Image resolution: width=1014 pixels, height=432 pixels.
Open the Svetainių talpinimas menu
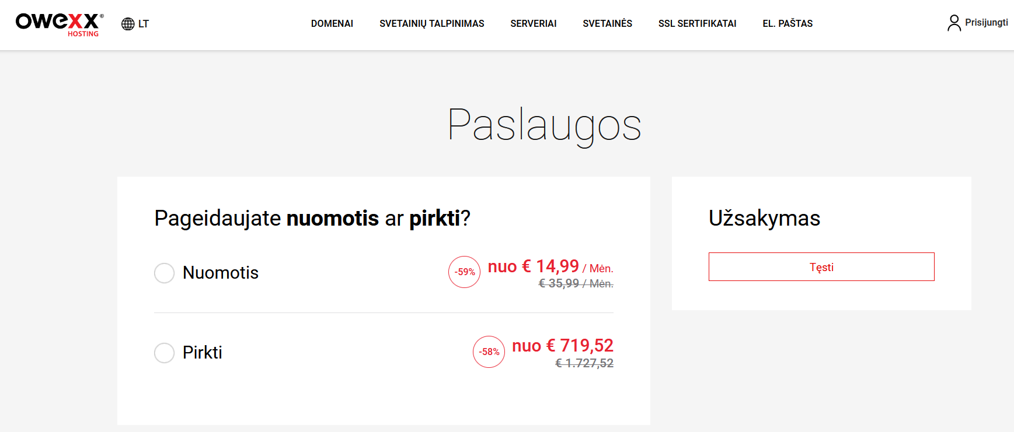click(432, 23)
